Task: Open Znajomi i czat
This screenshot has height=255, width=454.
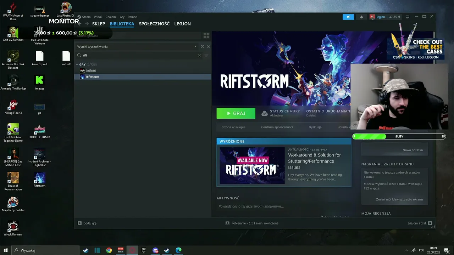Action: click(x=420, y=223)
